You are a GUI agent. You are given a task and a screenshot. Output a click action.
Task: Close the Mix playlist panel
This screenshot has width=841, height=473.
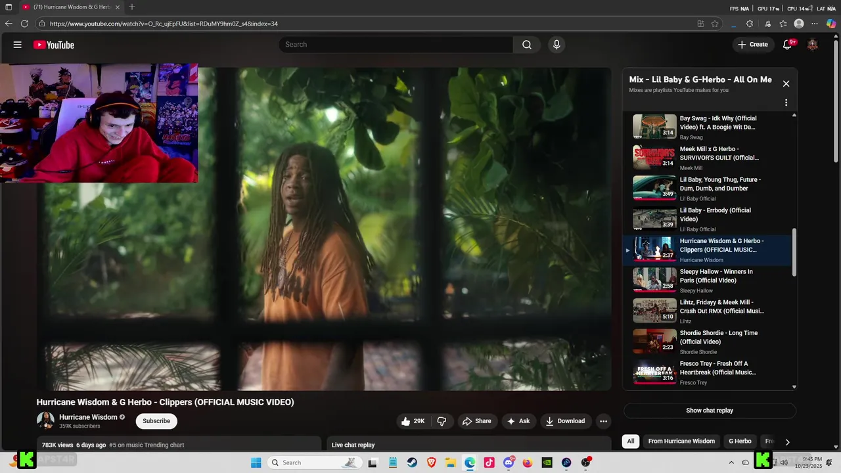(x=786, y=83)
